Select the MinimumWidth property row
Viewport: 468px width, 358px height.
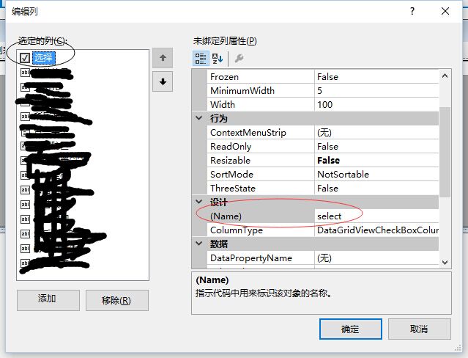(x=323, y=90)
